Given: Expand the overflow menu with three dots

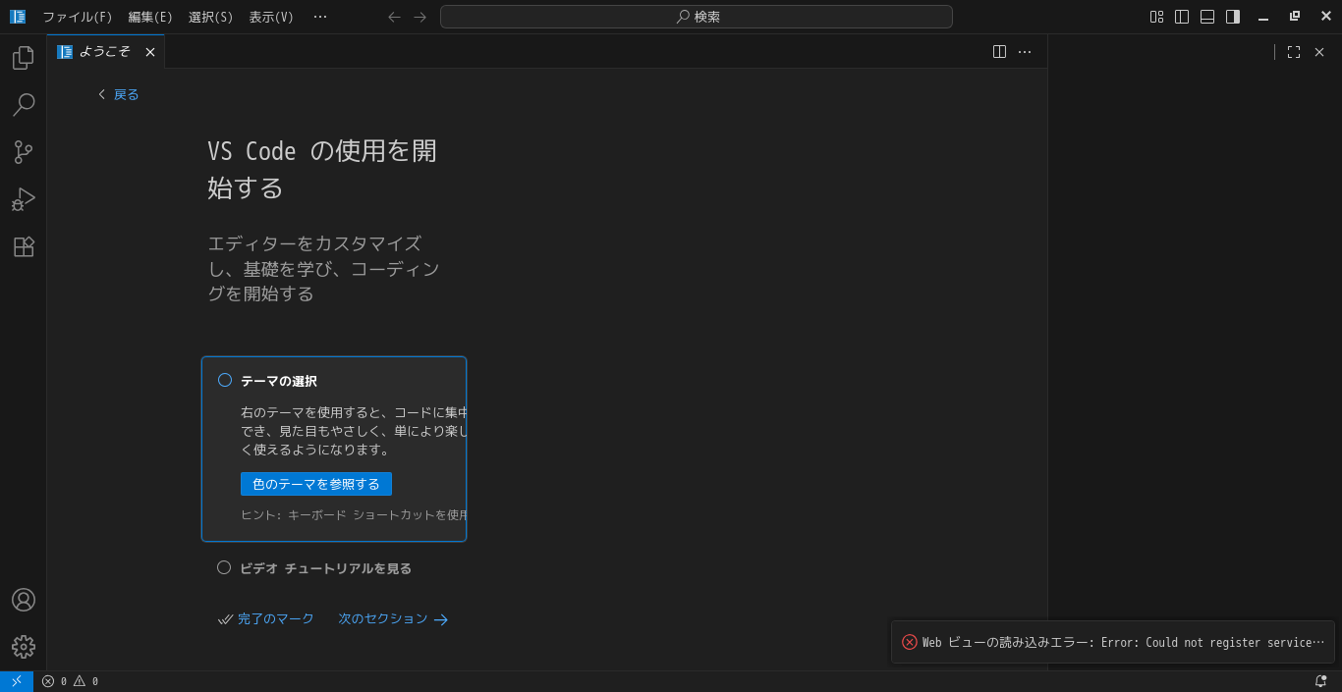Looking at the screenshot, I should point(320,17).
